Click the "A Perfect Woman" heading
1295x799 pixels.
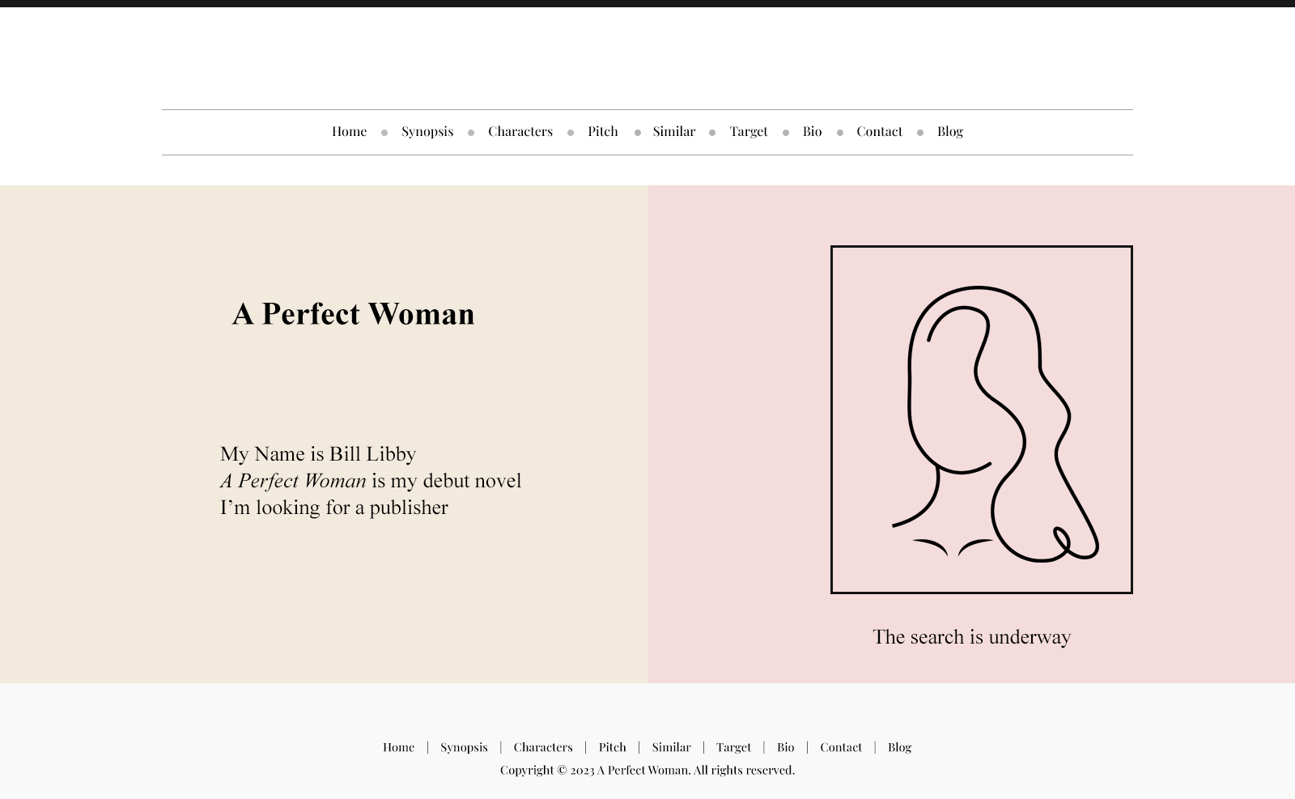click(353, 314)
